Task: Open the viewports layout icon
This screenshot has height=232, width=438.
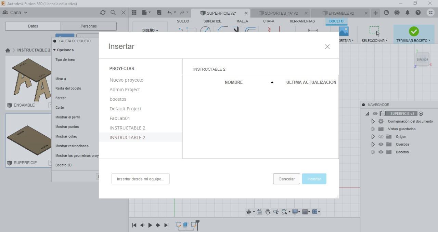Action: click(x=315, y=212)
